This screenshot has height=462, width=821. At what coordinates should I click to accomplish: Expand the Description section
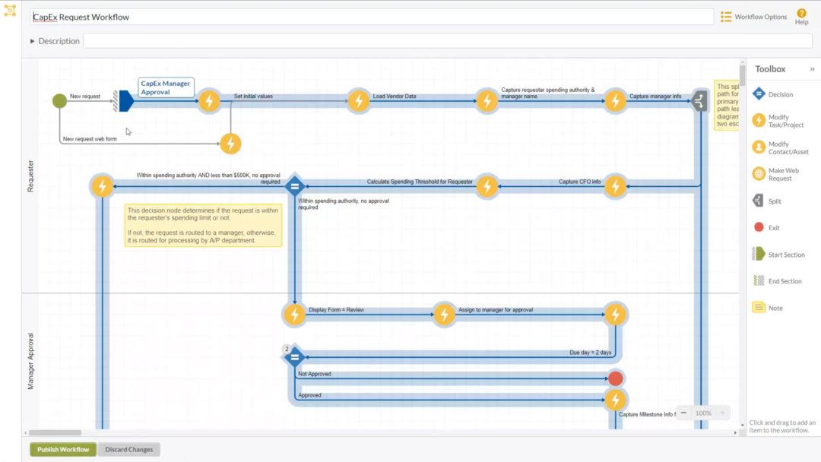[x=31, y=41]
